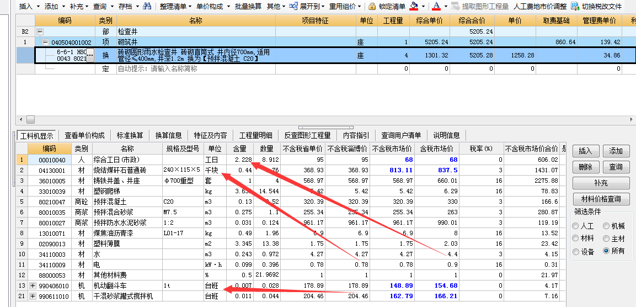Expand row 13 机动翻斗车 plus icon
The image size is (636, 307).
click(x=33, y=286)
